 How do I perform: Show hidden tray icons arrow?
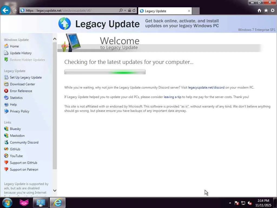coord(230,203)
